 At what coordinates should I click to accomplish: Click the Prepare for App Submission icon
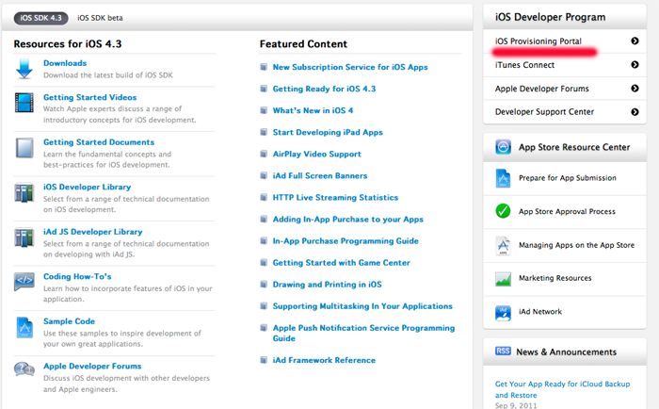tap(503, 178)
